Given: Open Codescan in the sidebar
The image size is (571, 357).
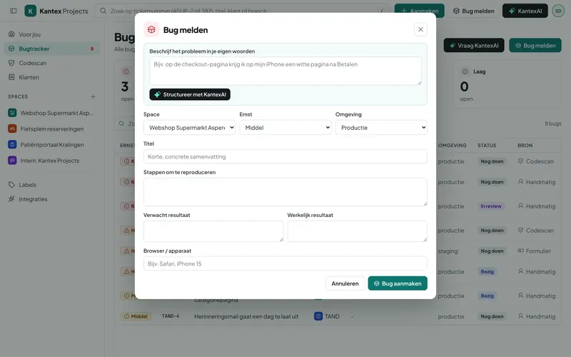Looking at the screenshot, I should (x=51, y=63).
